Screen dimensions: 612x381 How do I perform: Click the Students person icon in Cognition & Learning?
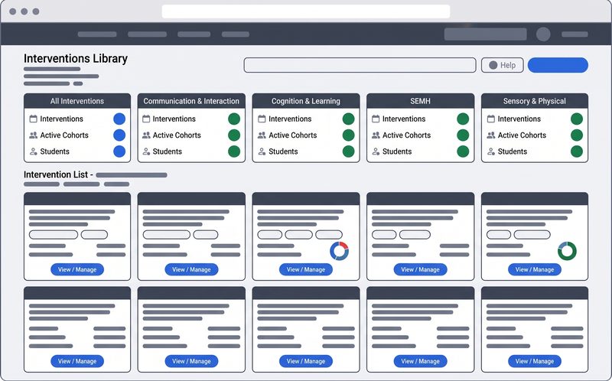click(262, 151)
